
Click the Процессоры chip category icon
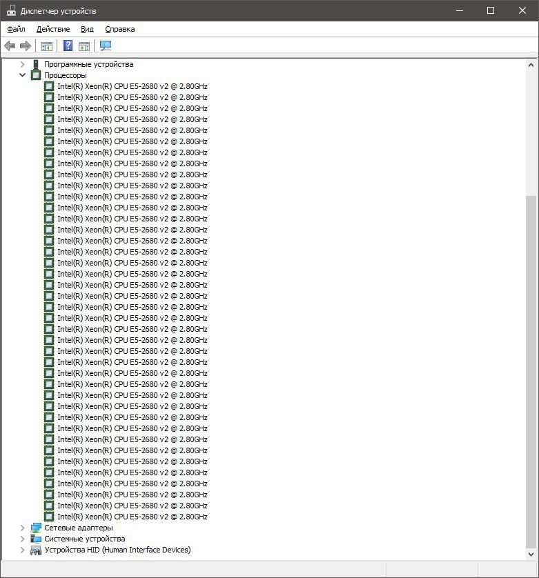(x=36, y=75)
